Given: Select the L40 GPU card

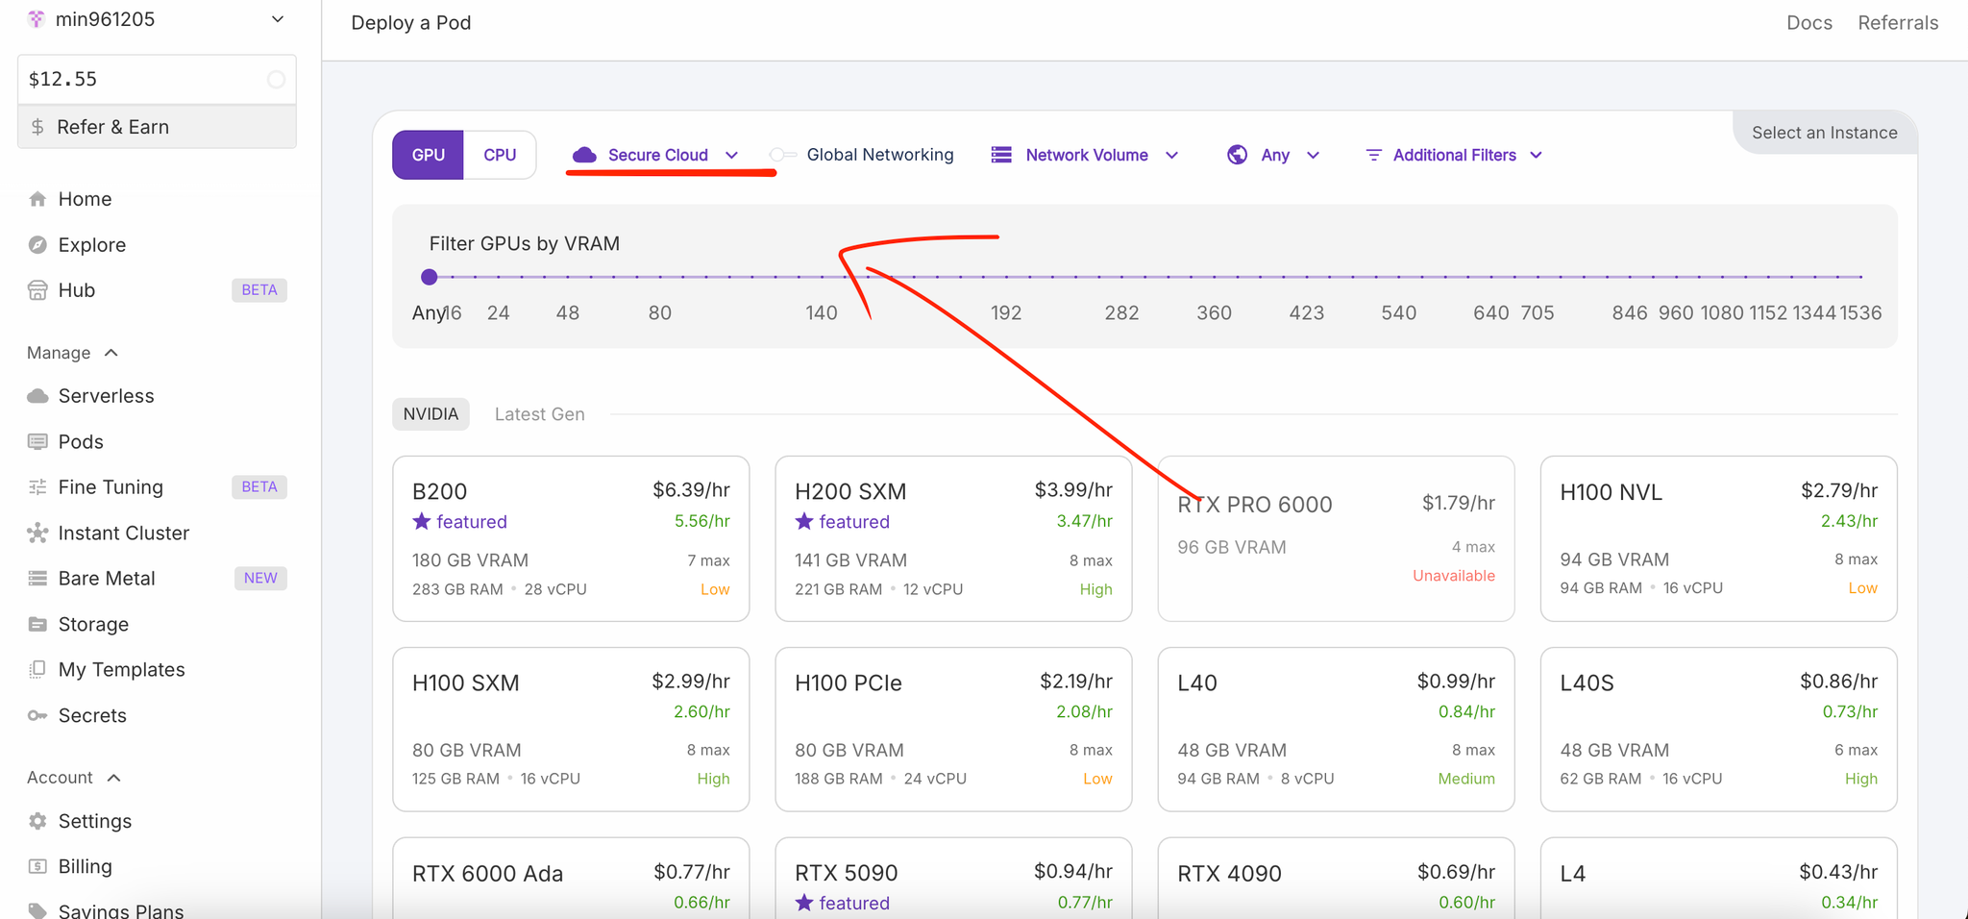Looking at the screenshot, I should (x=1336, y=730).
